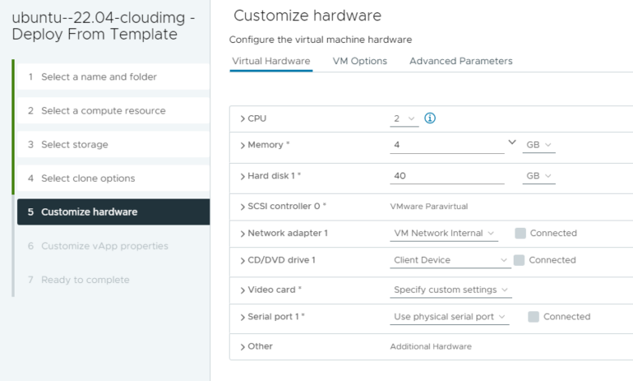
Task: Go to Select storage step
Action: pos(75,144)
